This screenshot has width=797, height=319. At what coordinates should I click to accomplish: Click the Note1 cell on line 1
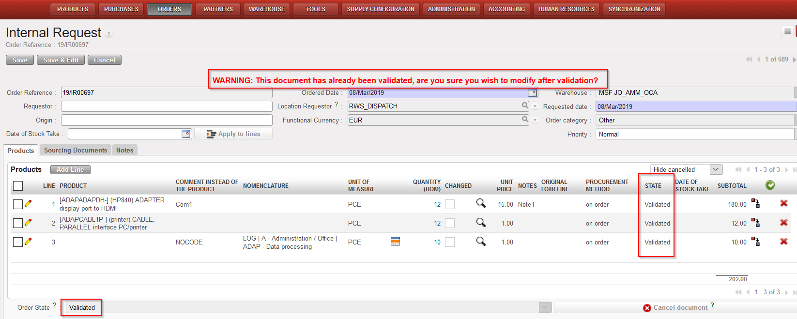(526, 204)
